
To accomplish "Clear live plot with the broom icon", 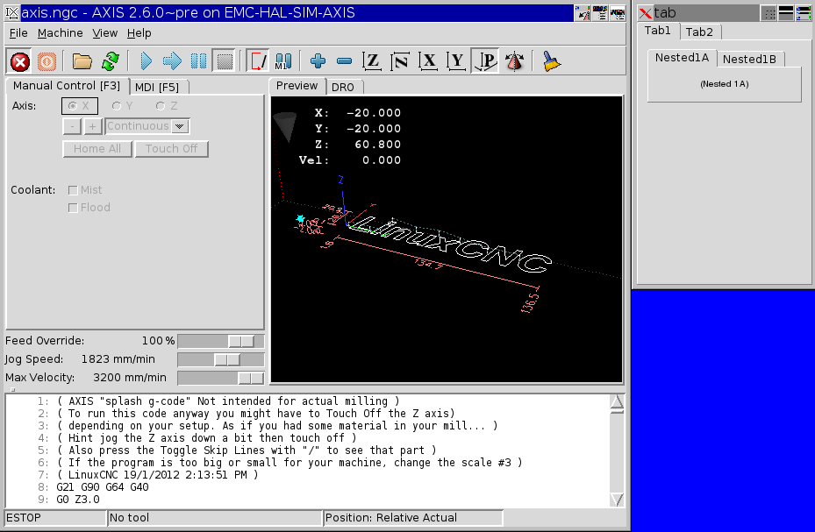I will 551,61.
